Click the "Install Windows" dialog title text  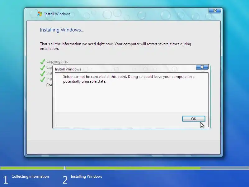(x=68, y=69)
